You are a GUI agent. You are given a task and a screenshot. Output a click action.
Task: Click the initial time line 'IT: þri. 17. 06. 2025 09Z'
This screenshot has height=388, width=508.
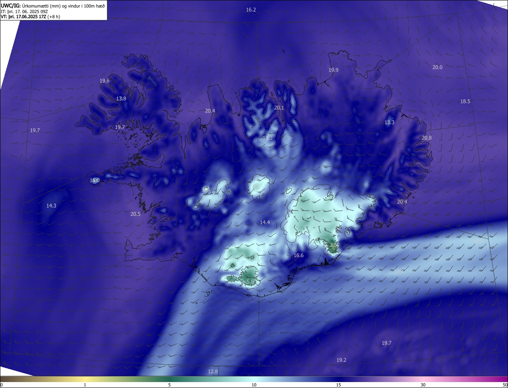(24, 12)
